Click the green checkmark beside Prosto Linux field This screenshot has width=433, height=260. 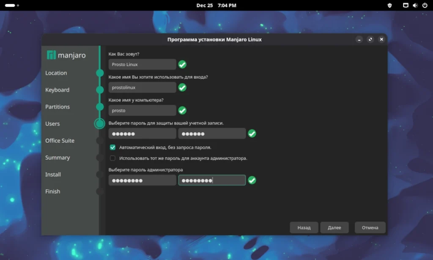tap(182, 64)
